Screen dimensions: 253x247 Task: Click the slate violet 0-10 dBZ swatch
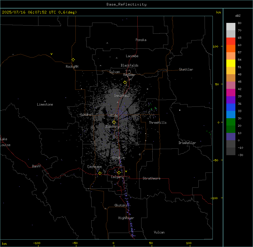click(231, 137)
